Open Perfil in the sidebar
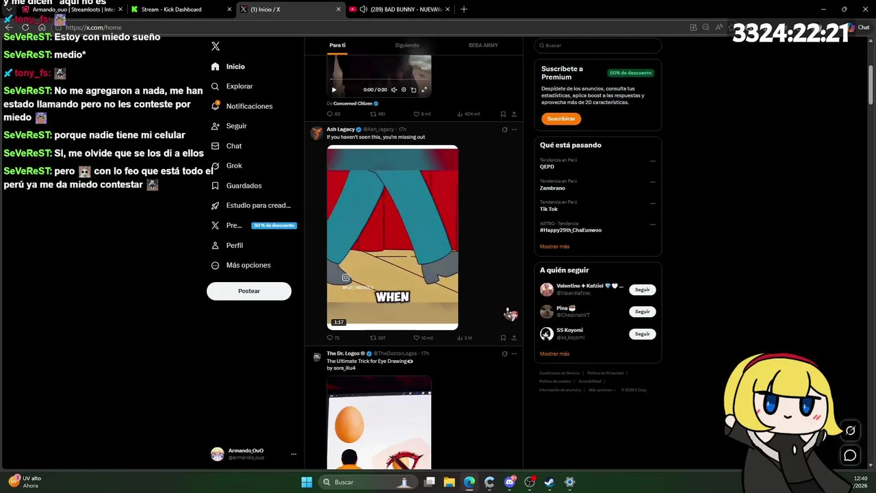 tap(227, 245)
